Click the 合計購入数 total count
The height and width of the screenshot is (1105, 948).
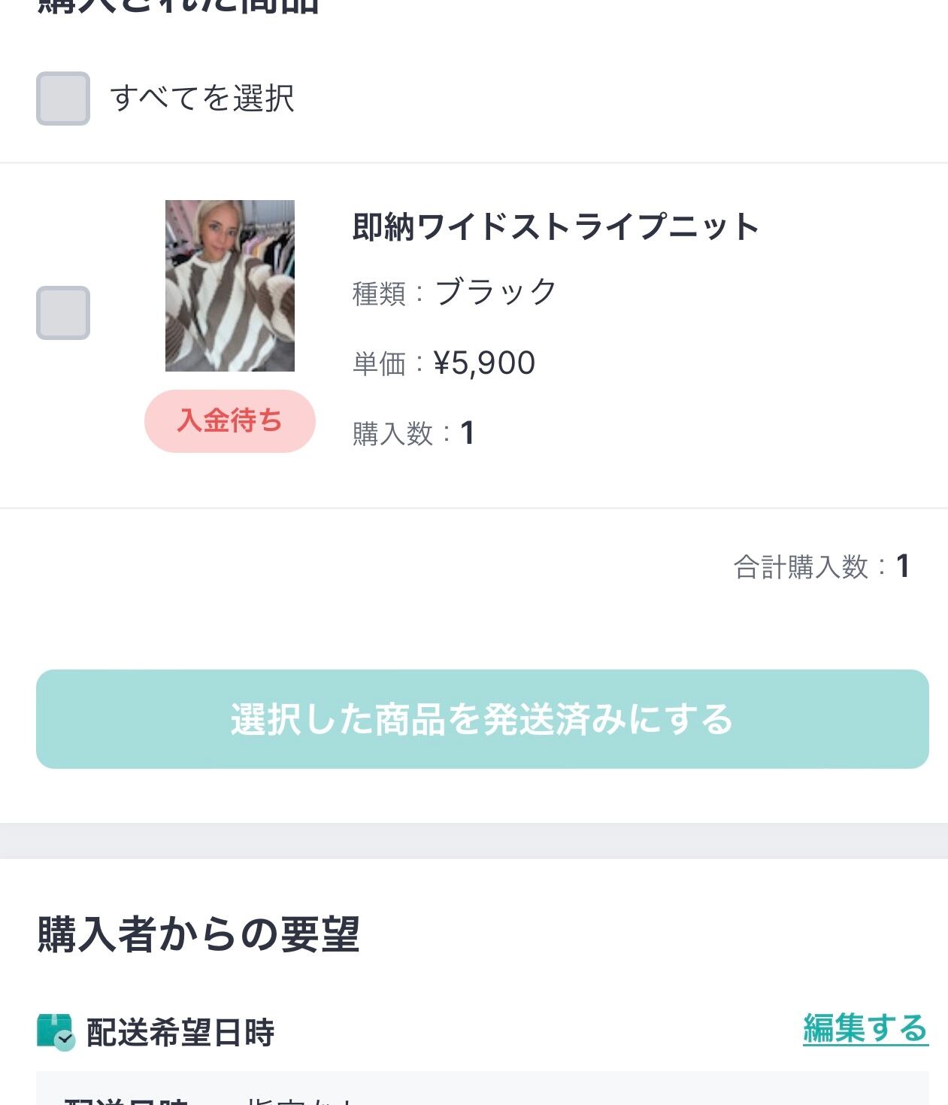pos(821,566)
